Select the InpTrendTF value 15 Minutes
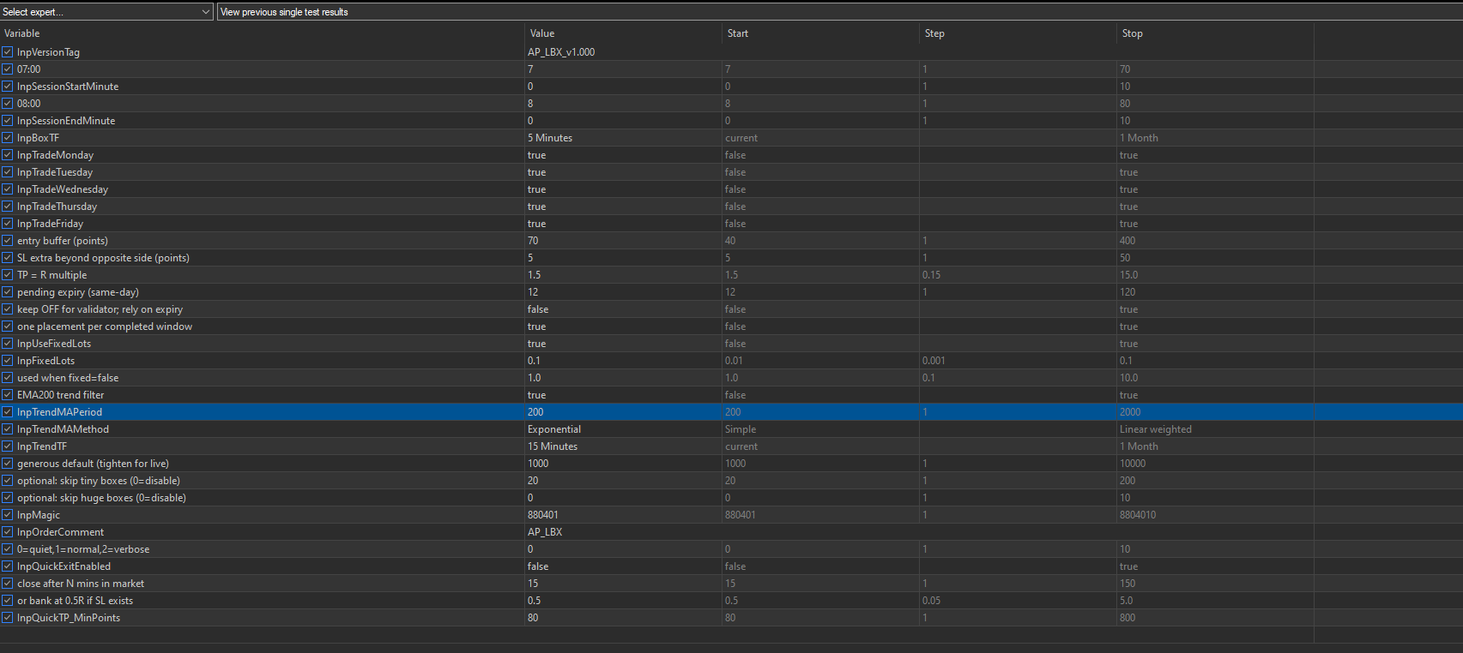Viewport: 1463px width, 653px height. click(x=553, y=446)
